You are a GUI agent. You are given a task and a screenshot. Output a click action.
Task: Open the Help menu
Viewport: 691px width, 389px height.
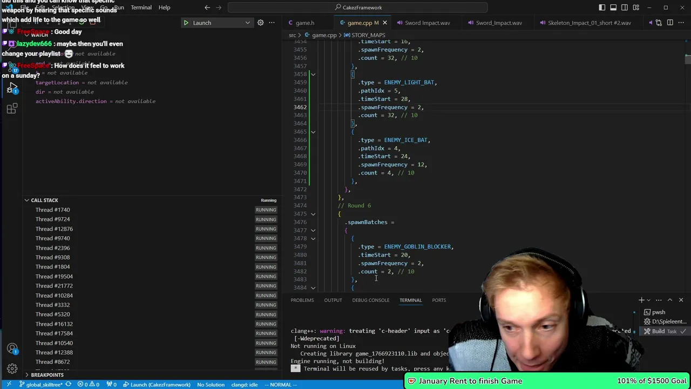point(164,8)
